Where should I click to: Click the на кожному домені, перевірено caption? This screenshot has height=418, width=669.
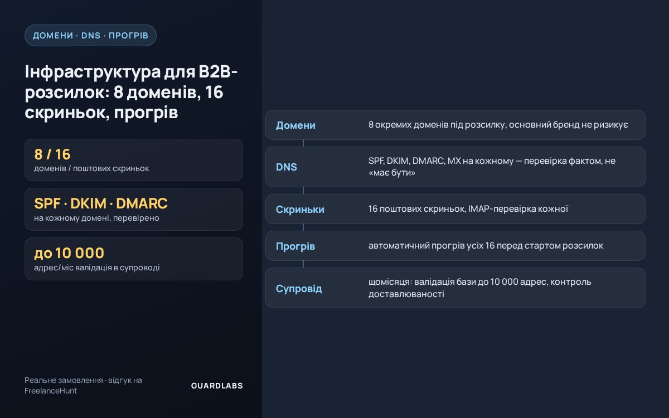pos(96,218)
